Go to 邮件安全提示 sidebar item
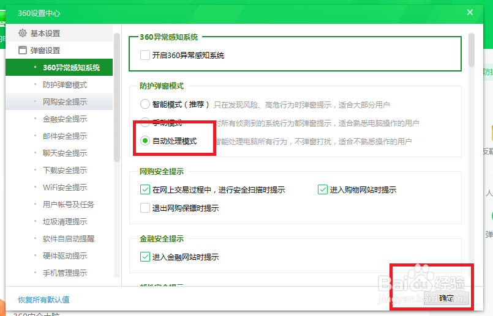 pos(59,136)
